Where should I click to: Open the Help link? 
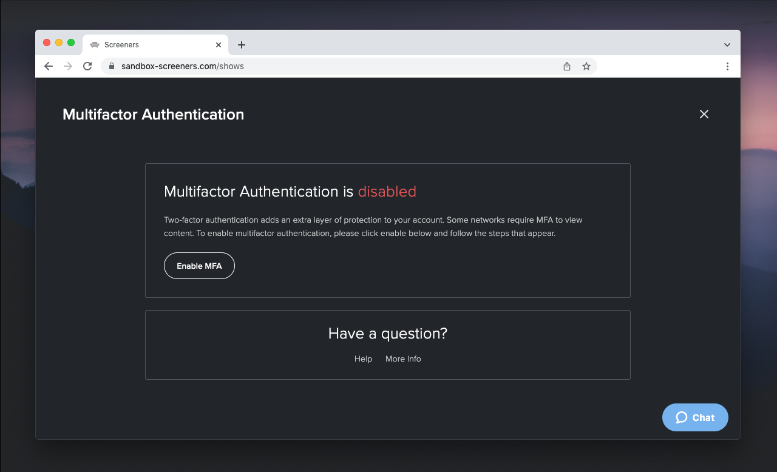tap(363, 359)
